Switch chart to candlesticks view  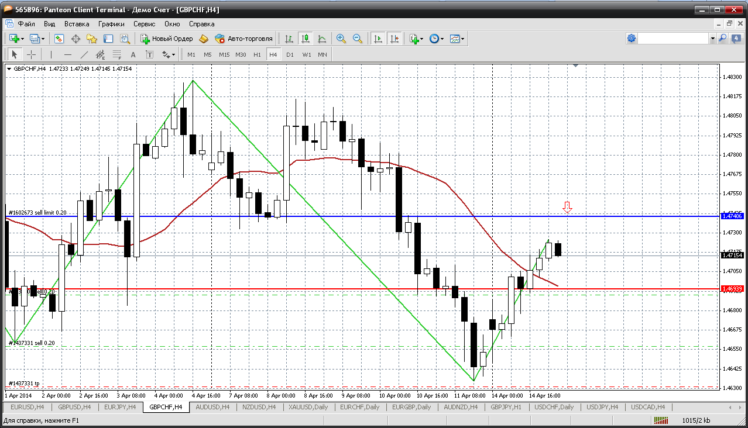pos(306,39)
